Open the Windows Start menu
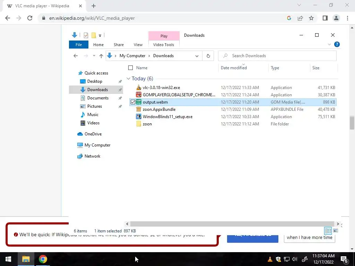 click(8, 259)
